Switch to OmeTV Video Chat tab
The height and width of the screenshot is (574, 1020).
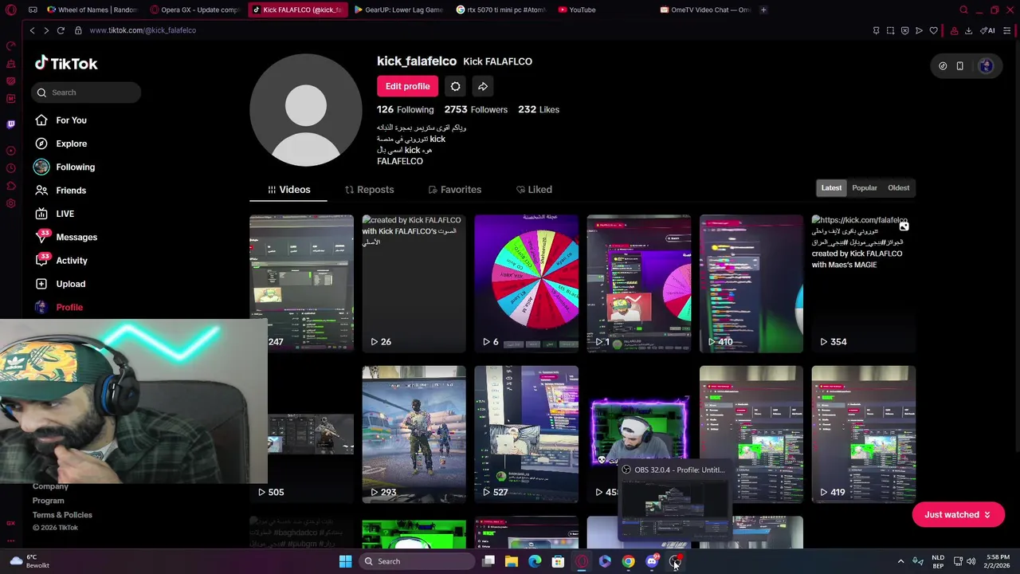pos(705,10)
